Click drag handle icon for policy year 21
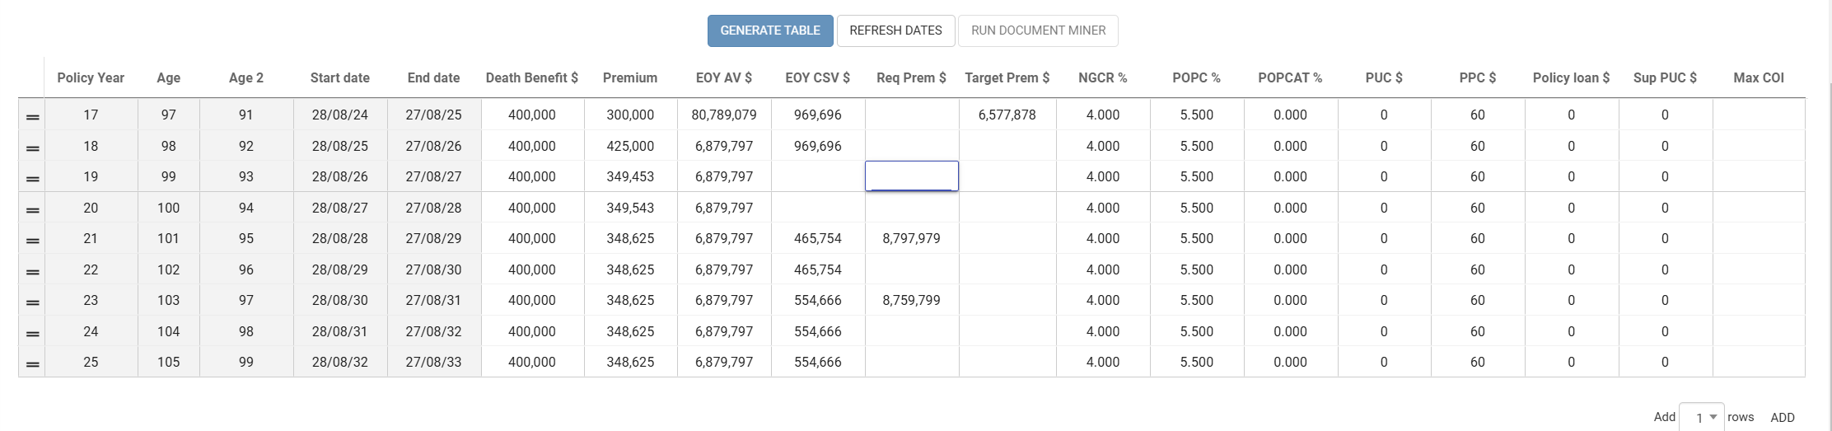The width and height of the screenshot is (1832, 431). click(32, 241)
